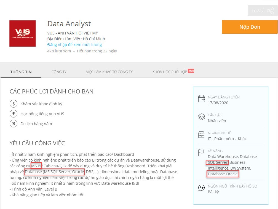Click the language icon for Ngôn ngữ hồ sơ
Screen dimensions: 278x209
pos(202,188)
